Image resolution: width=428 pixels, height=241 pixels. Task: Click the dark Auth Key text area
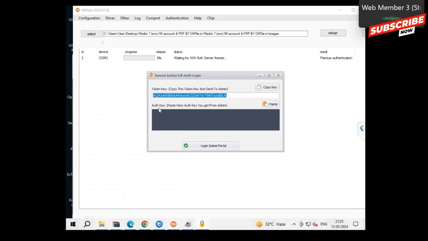[x=215, y=120]
